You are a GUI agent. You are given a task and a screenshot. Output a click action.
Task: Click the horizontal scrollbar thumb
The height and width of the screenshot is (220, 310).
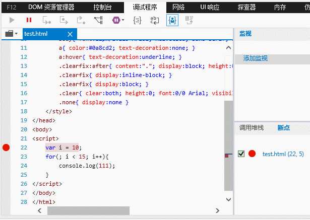click(x=88, y=210)
